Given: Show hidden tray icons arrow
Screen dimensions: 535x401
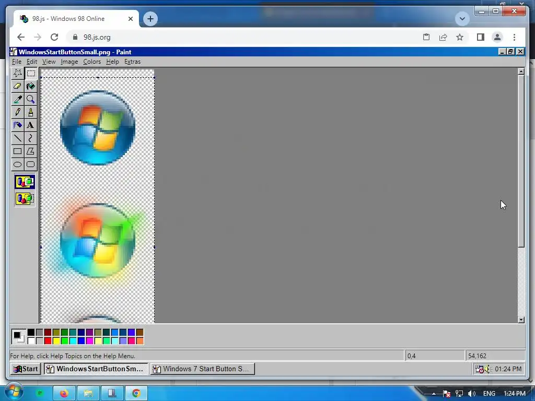Looking at the screenshot, I should click(x=434, y=394).
